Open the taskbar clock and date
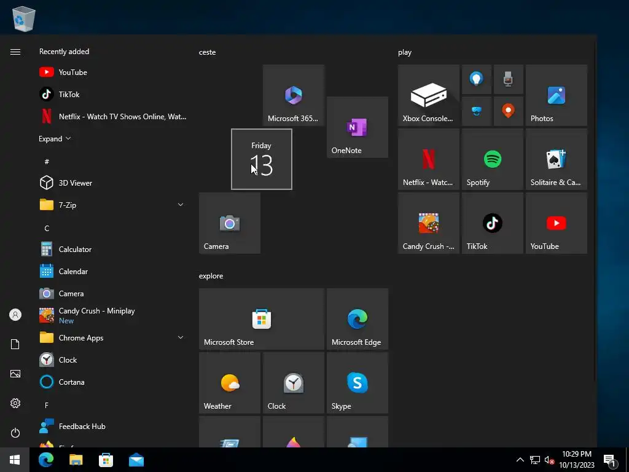 coord(577,460)
